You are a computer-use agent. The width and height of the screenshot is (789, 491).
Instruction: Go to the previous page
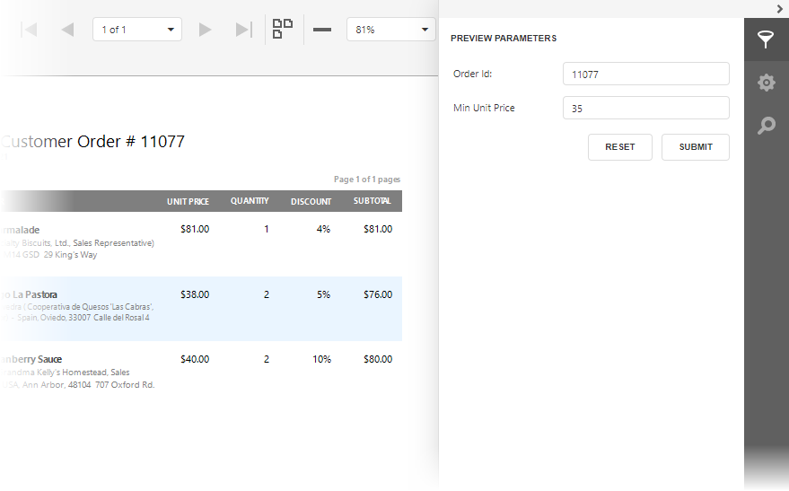[67, 30]
